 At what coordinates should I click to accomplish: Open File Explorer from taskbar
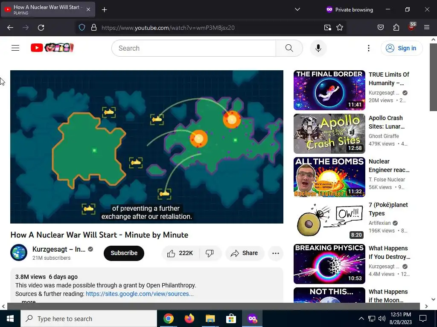click(210, 318)
